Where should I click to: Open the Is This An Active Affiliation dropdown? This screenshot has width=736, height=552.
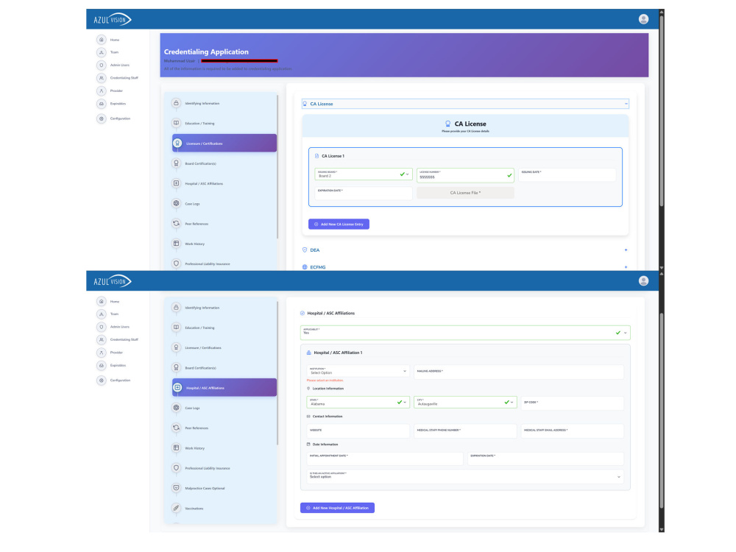pyautogui.click(x=465, y=475)
